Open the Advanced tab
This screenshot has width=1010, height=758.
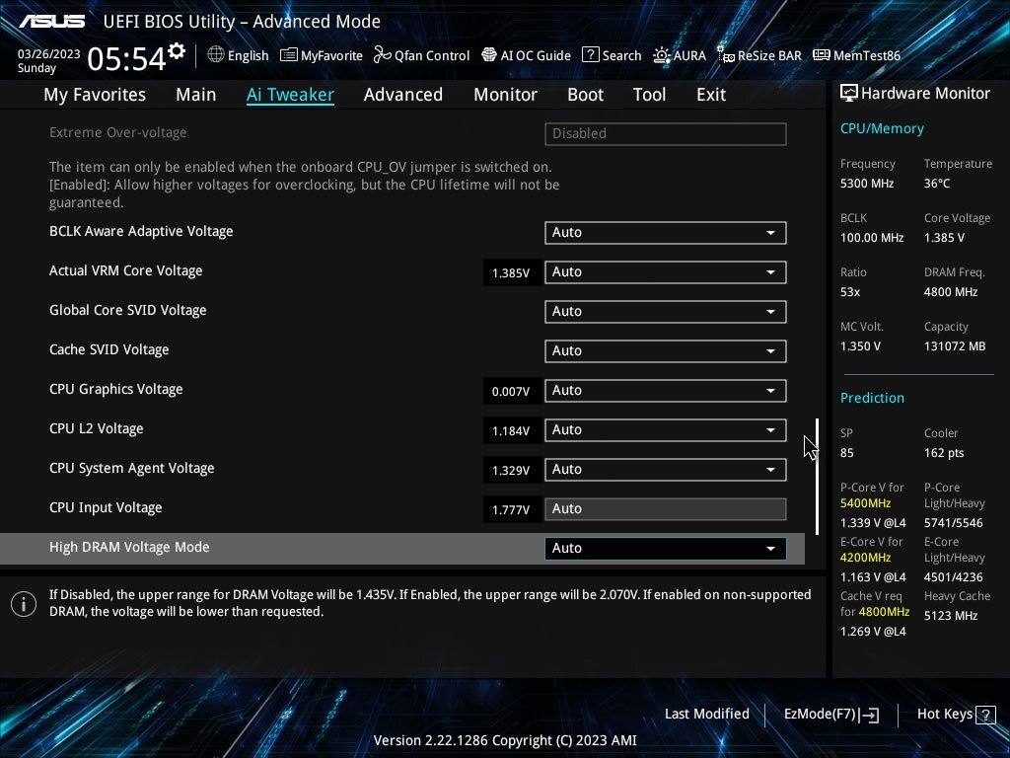pyautogui.click(x=403, y=95)
